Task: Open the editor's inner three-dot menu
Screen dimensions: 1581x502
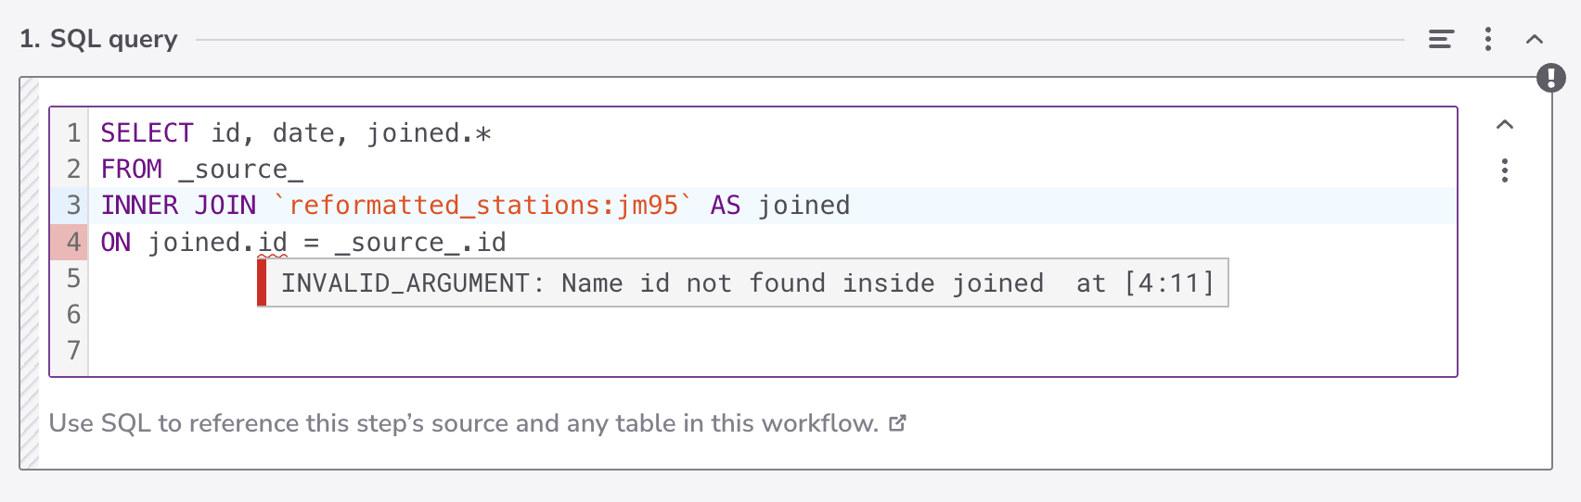Action: 1505,170
